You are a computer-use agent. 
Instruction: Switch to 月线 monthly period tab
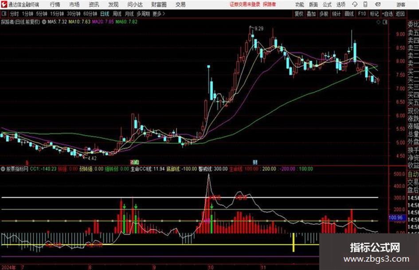pos(129,14)
